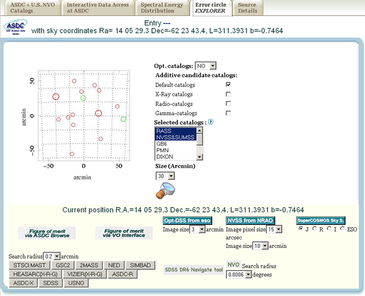Viewport: 365px width, 296px height.
Task: Click the ASDC-X button
Action: [23, 283]
